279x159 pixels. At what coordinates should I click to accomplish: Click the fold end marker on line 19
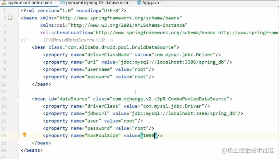point(18,143)
